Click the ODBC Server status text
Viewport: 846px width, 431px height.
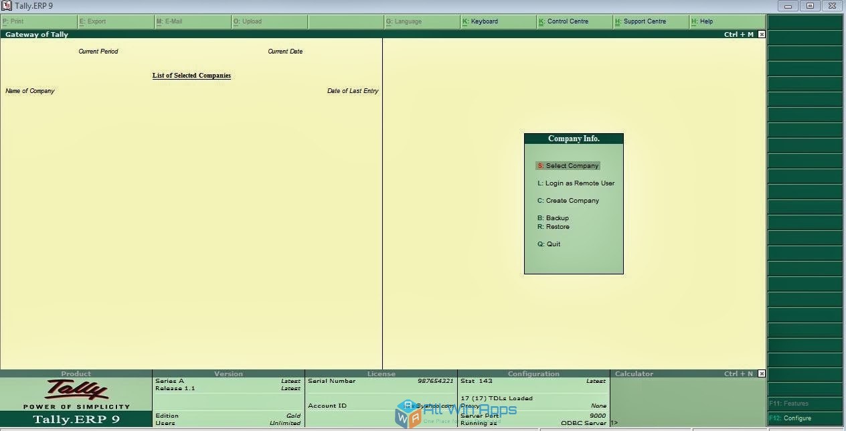pos(584,423)
